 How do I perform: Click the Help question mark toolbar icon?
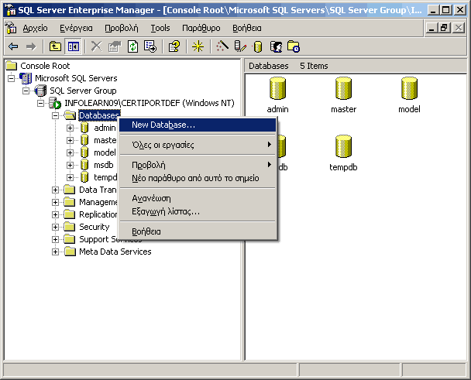click(174, 46)
